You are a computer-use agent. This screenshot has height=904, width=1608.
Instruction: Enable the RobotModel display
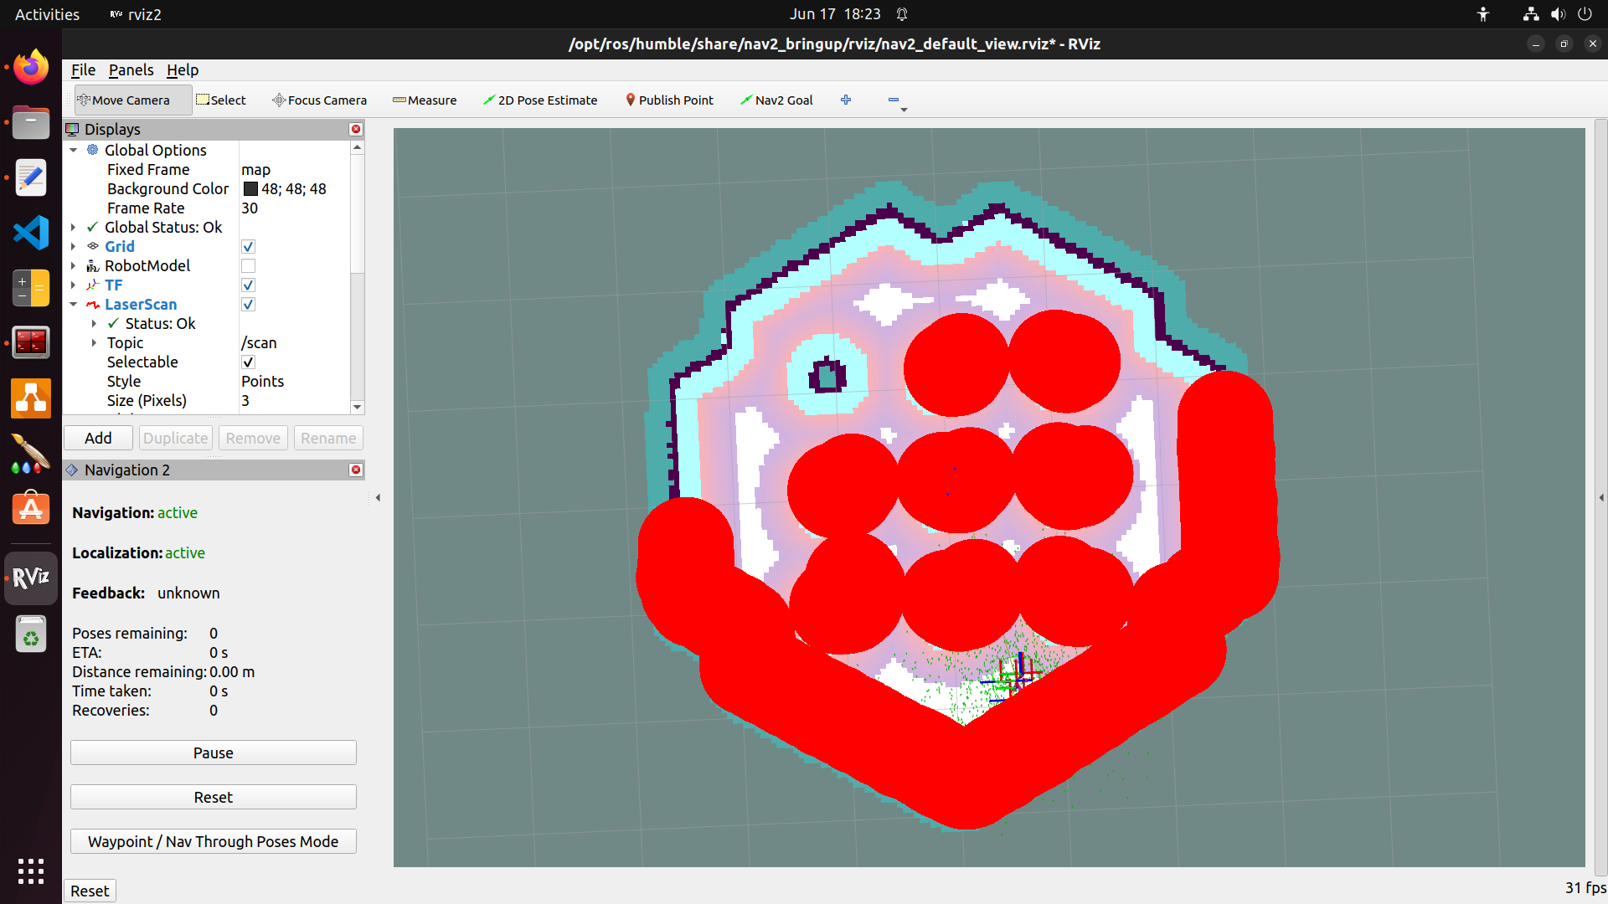[x=248, y=265]
